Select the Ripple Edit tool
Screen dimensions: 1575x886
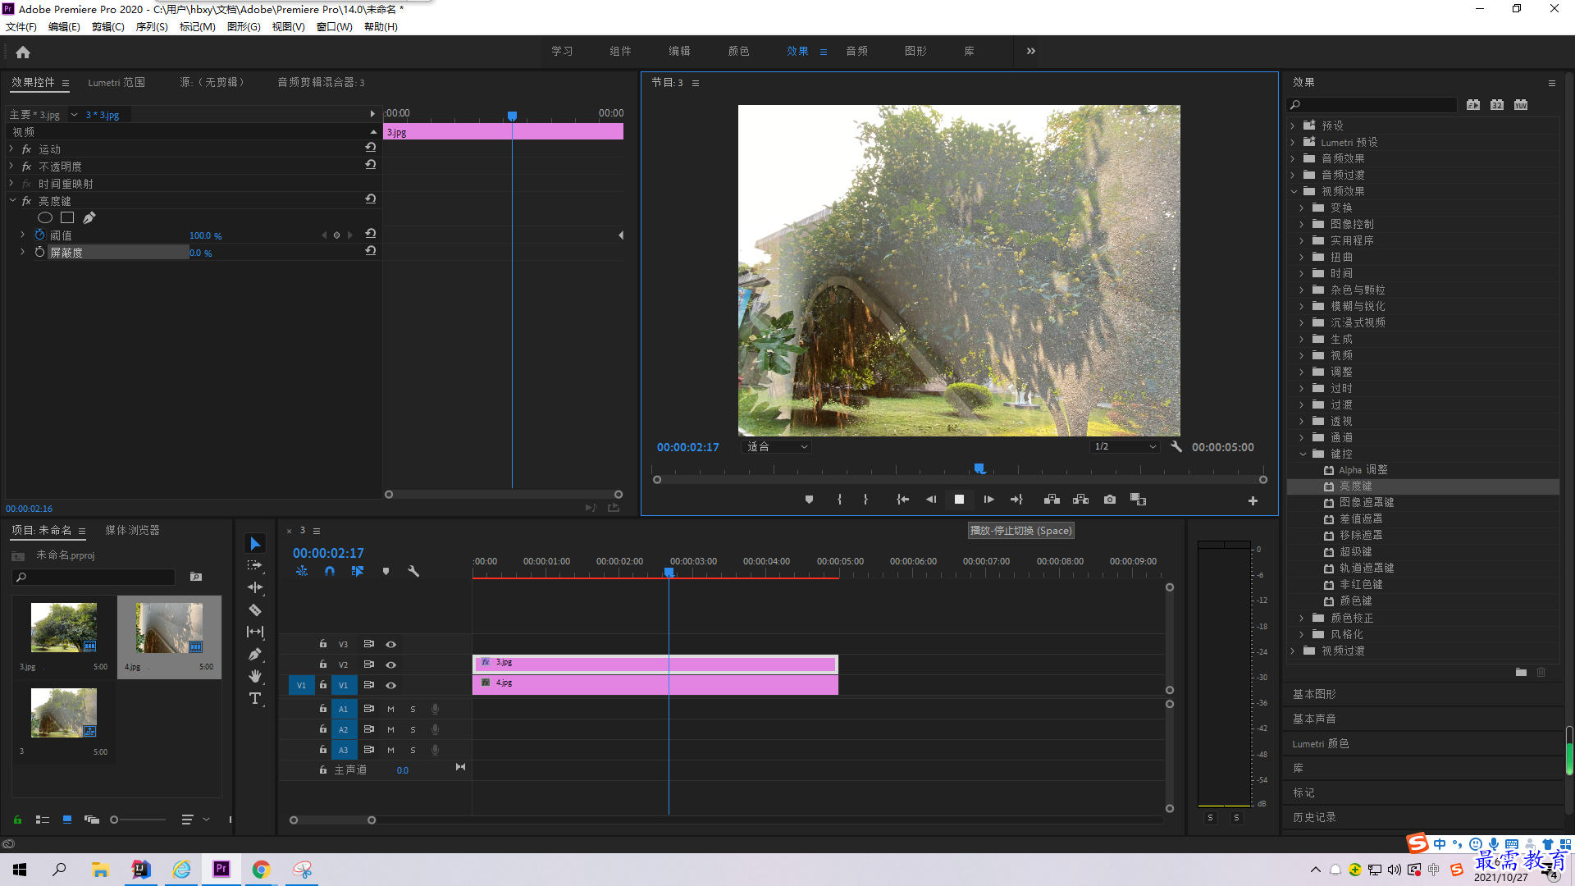pyautogui.click(x=255, y=587)
